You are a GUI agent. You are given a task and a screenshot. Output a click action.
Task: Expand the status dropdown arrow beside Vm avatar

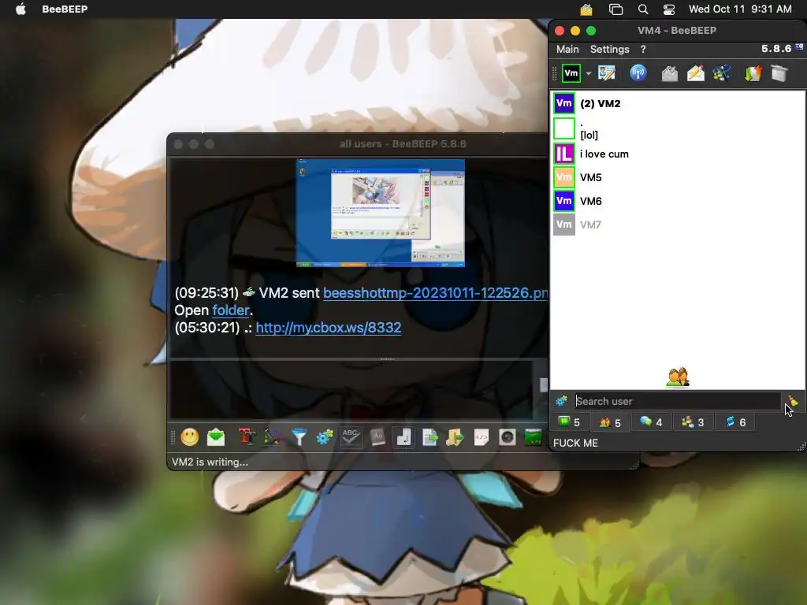[588, 73]
